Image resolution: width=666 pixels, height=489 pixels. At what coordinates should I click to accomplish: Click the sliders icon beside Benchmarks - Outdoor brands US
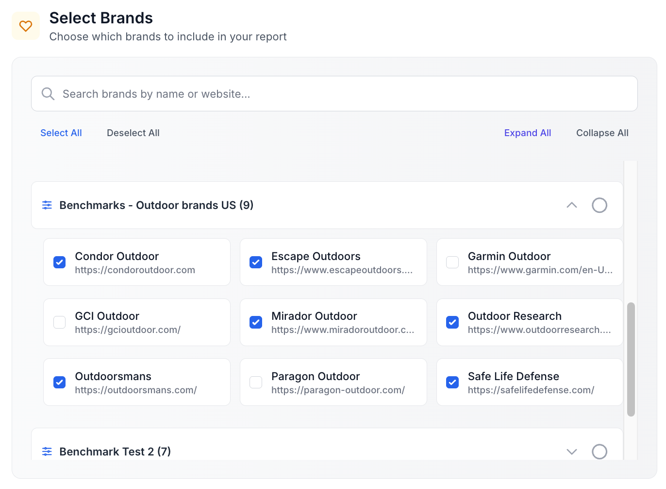point(47,205)
